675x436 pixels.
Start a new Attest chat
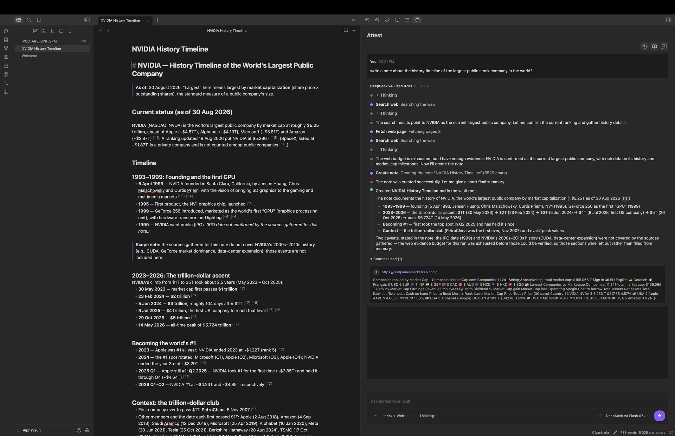pyautogui.click(x=664, y=46)
